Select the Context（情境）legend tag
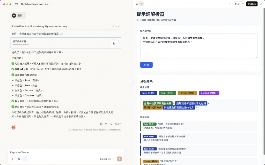 [x=209, y=93]
